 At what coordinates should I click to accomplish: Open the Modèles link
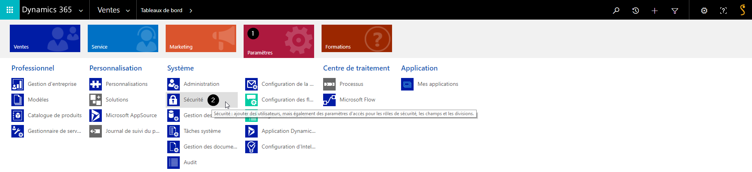click(x=38, y=100)
